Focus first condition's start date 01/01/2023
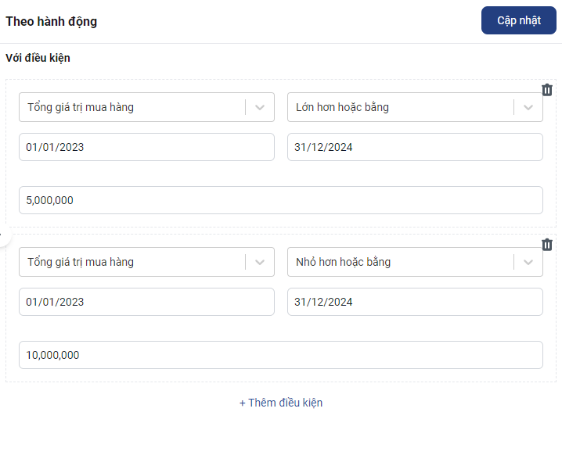 click(146, 147)
